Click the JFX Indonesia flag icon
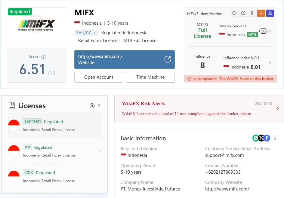This screenshot has width=284, height=198. 14,151
